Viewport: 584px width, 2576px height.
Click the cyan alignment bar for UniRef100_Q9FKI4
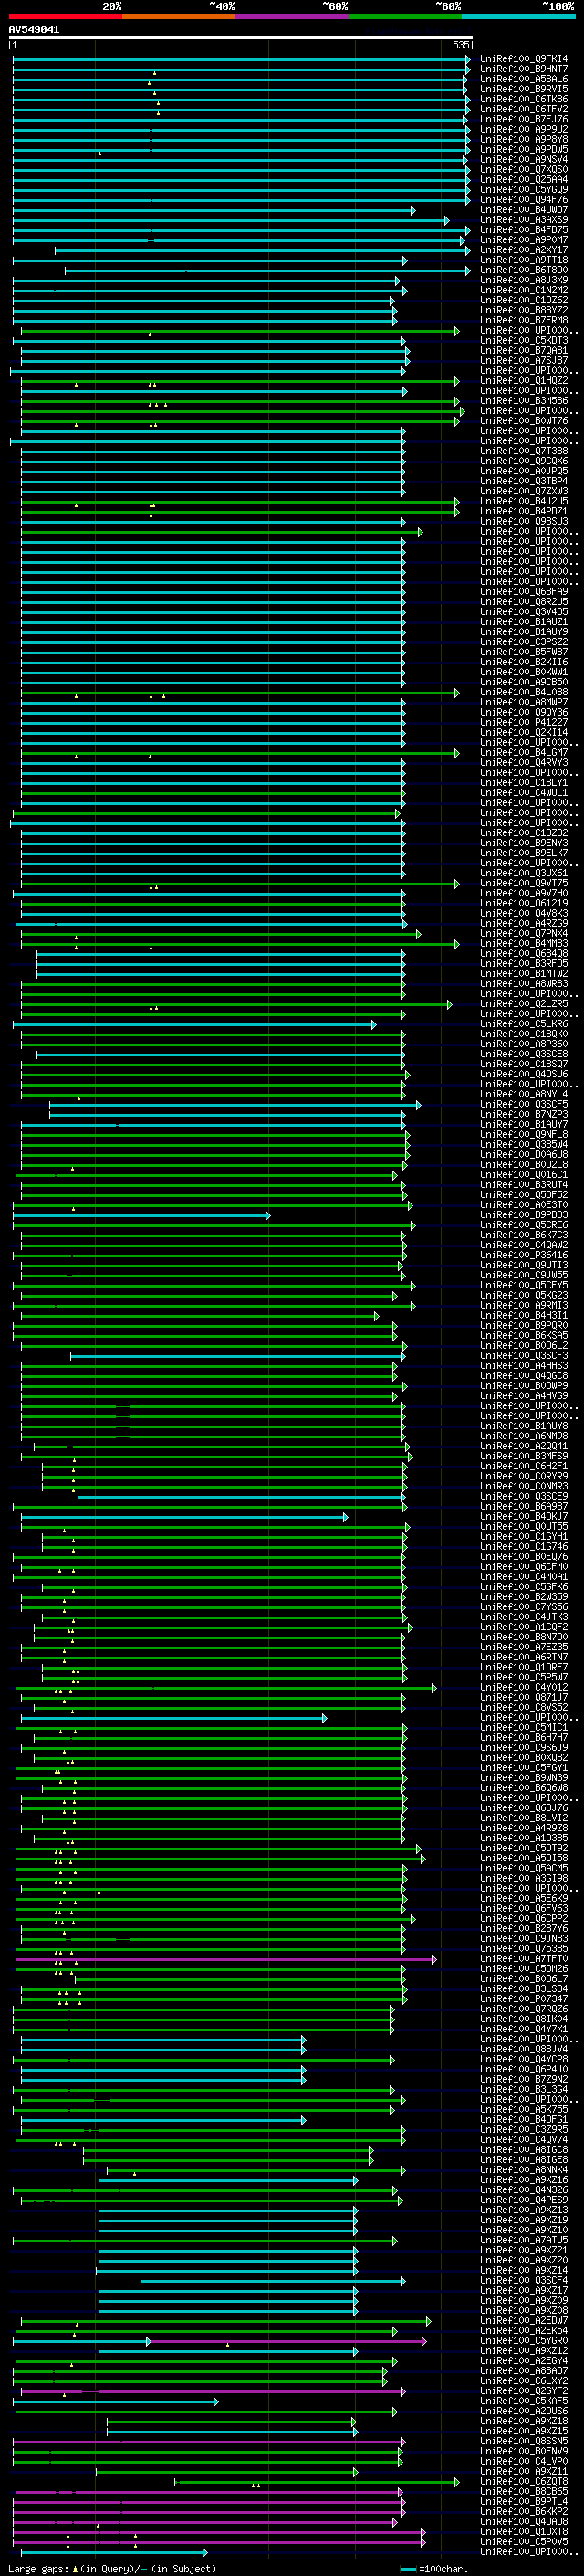pyautogui.click(x=242, y=59)
